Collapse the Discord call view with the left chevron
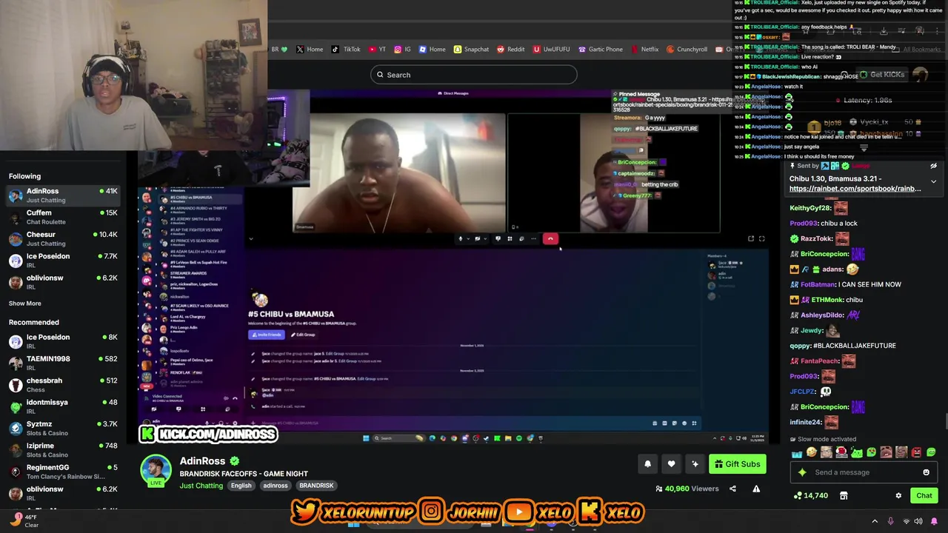The image size is (948, 533). (250, 238)
